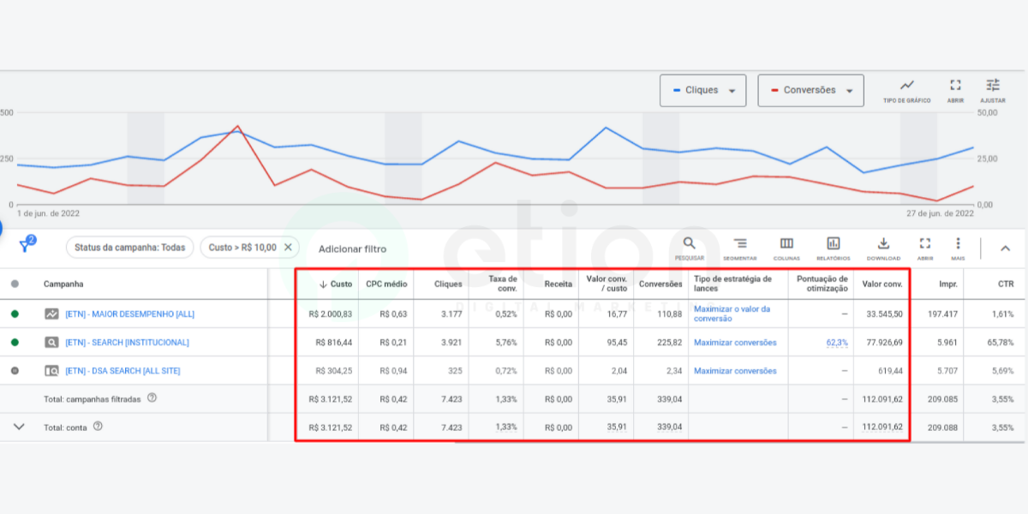Remove the Custo > R$ 10,00 filter

pos(288,247)
